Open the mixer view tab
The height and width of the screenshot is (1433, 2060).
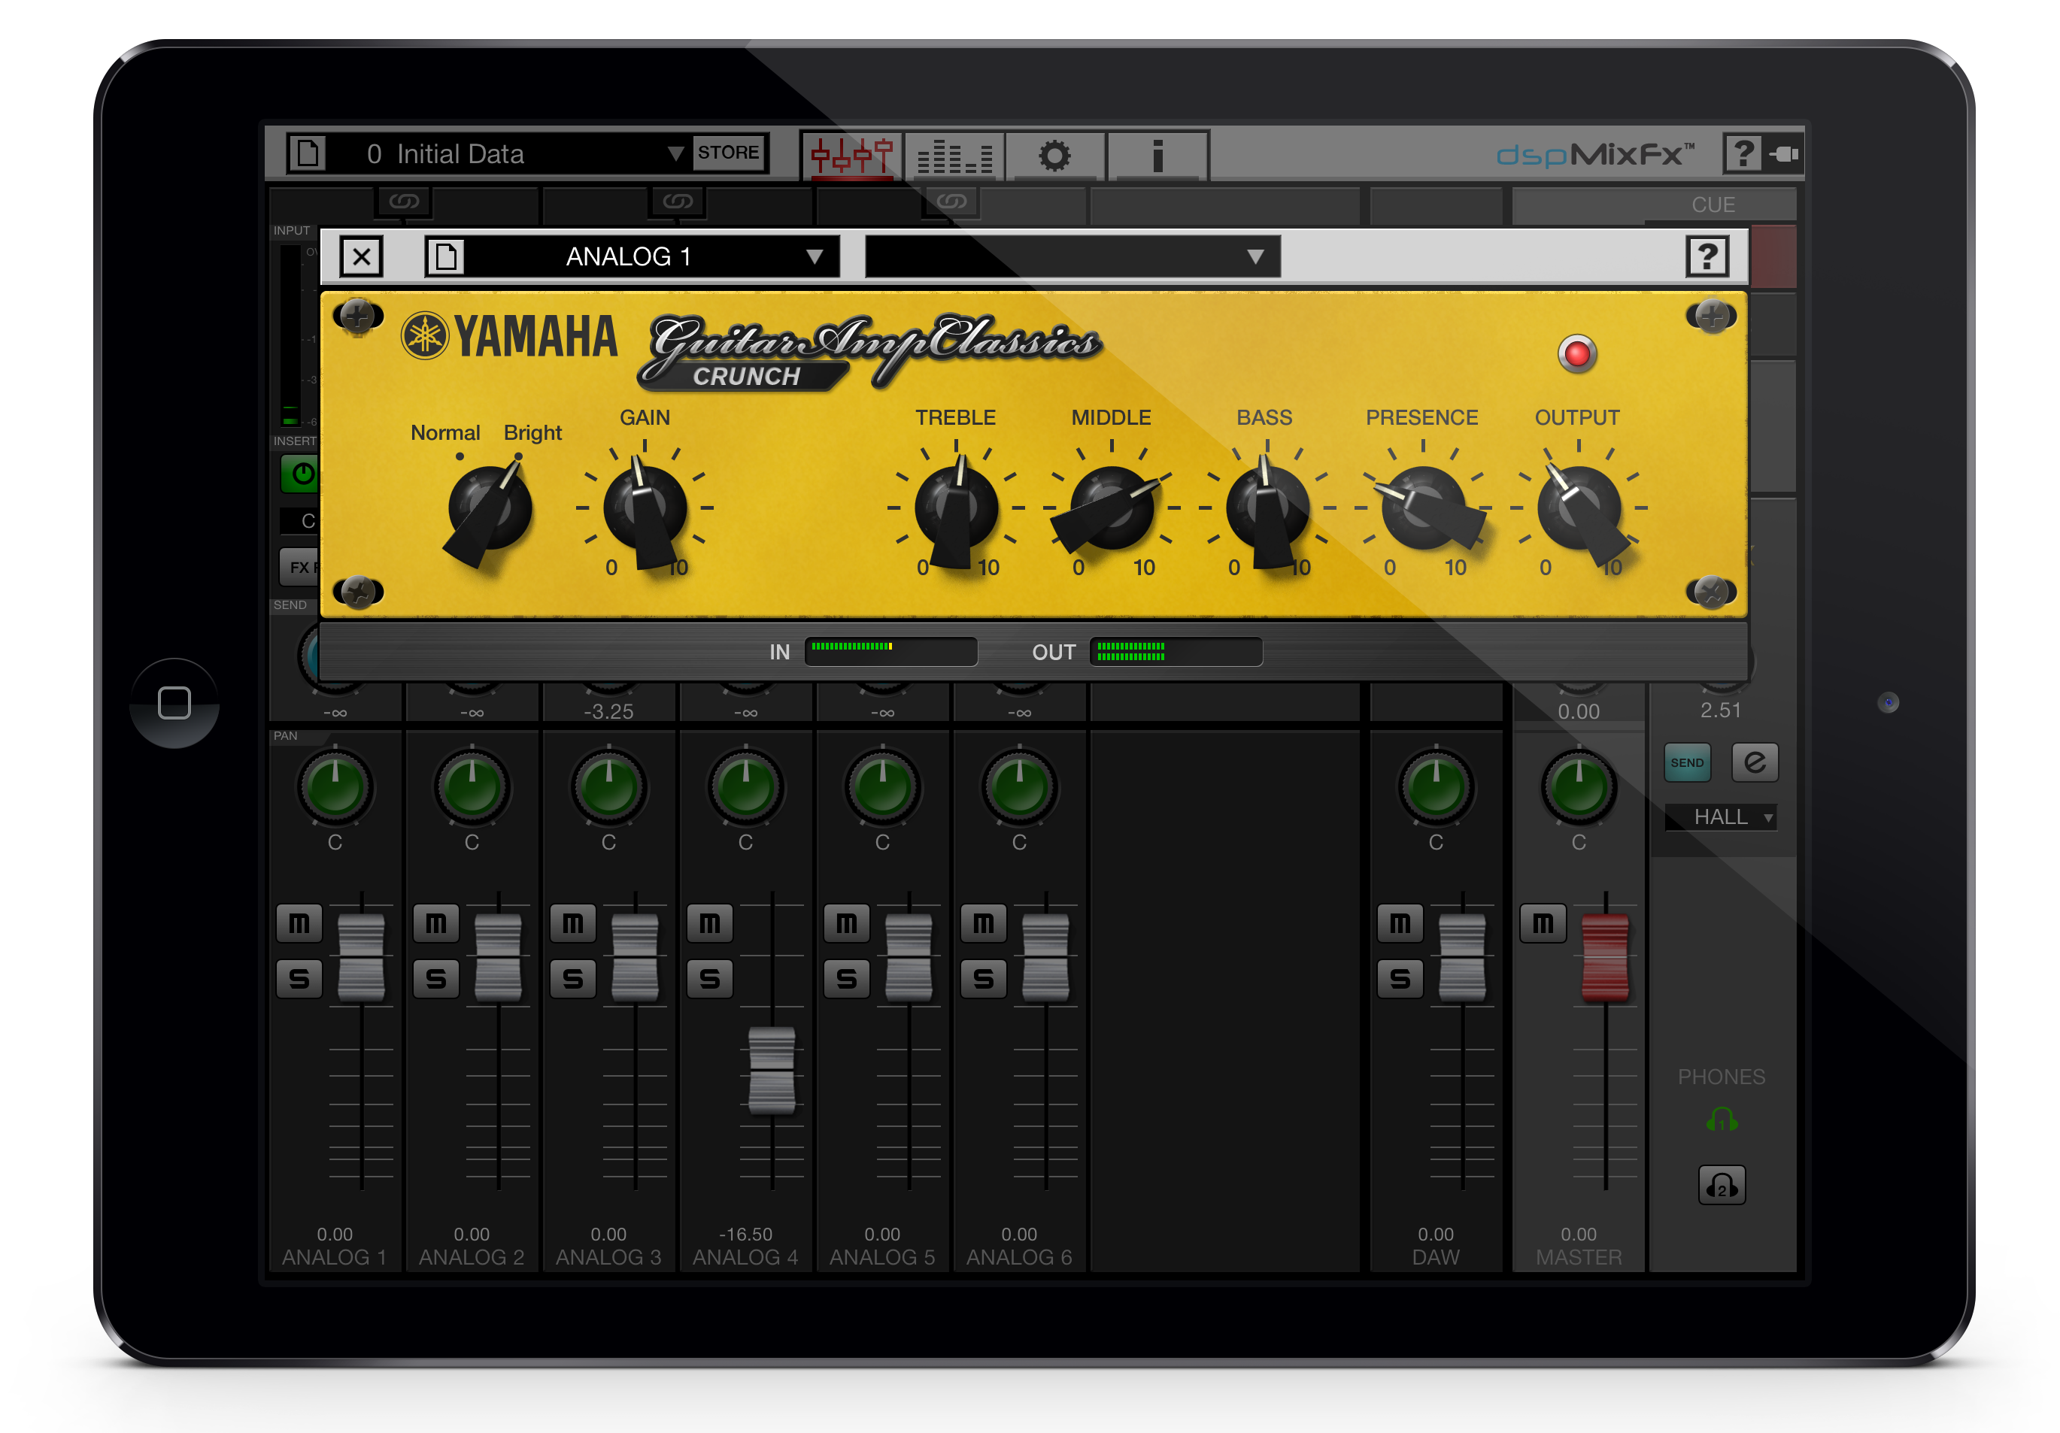pos(851,155)
